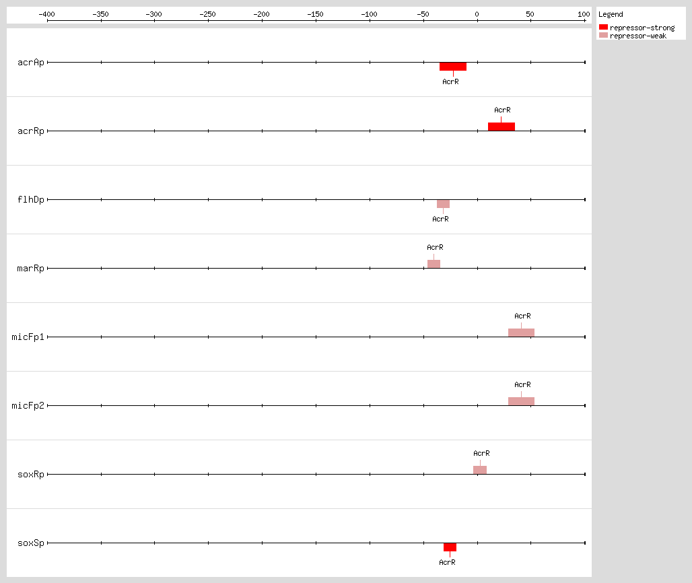
Task: Click the acrAp promoter label
Action: [x=31, y=63]
